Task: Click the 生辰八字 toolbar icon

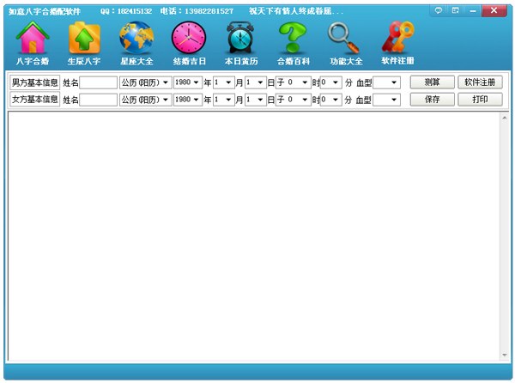Action: (84, 40)
